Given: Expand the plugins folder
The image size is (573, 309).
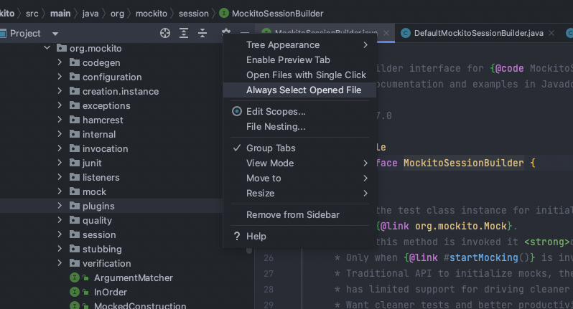Looking at the screenshot, I should click(60, 206).
